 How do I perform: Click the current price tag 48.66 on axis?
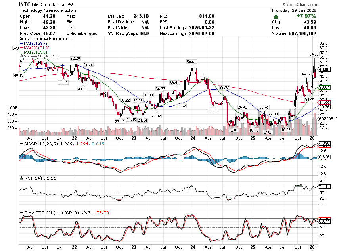(324, 69)
